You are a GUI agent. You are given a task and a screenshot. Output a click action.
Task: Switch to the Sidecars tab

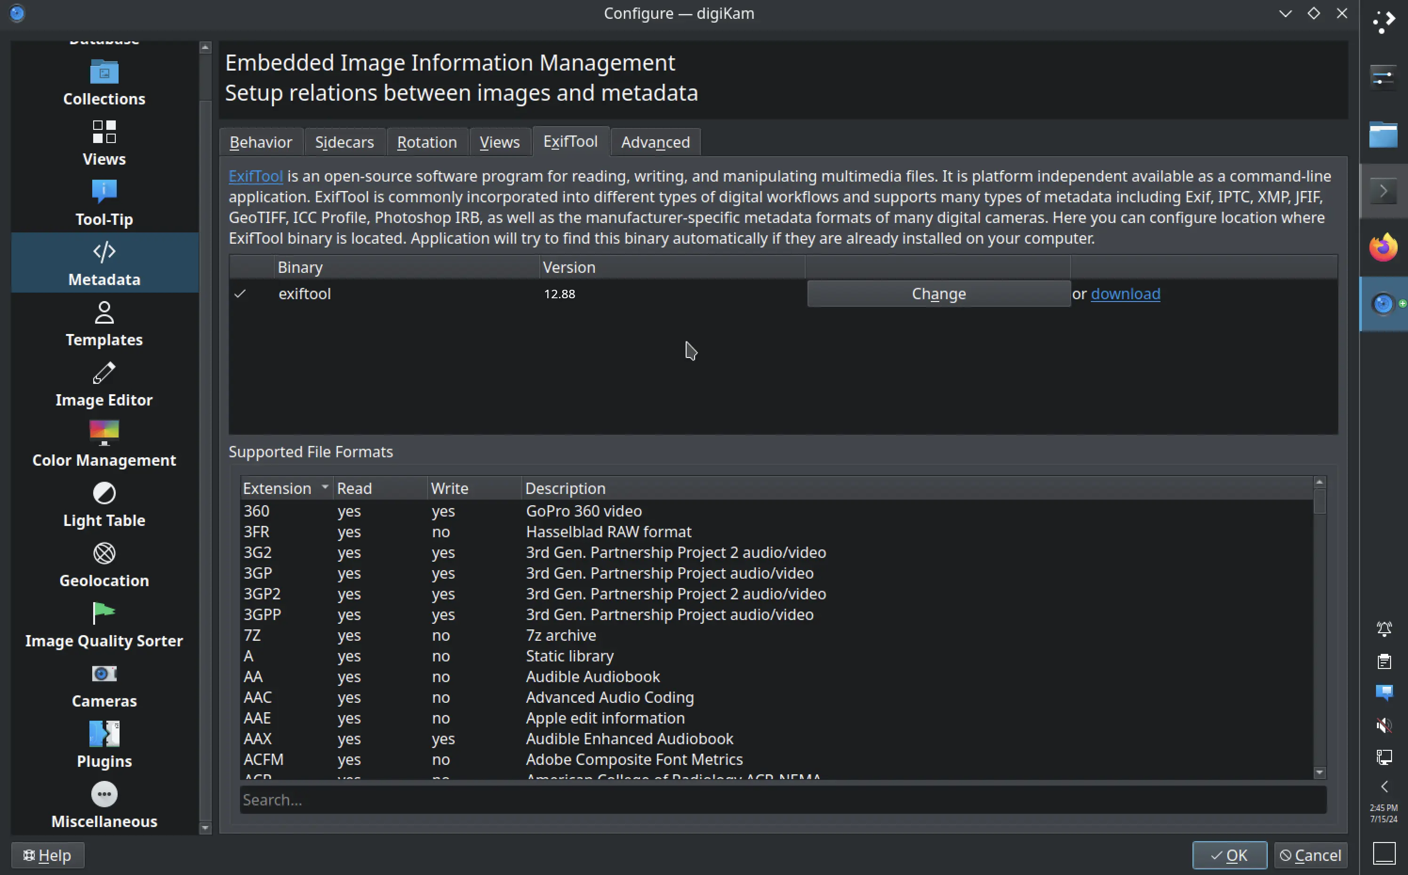(344, 143)
